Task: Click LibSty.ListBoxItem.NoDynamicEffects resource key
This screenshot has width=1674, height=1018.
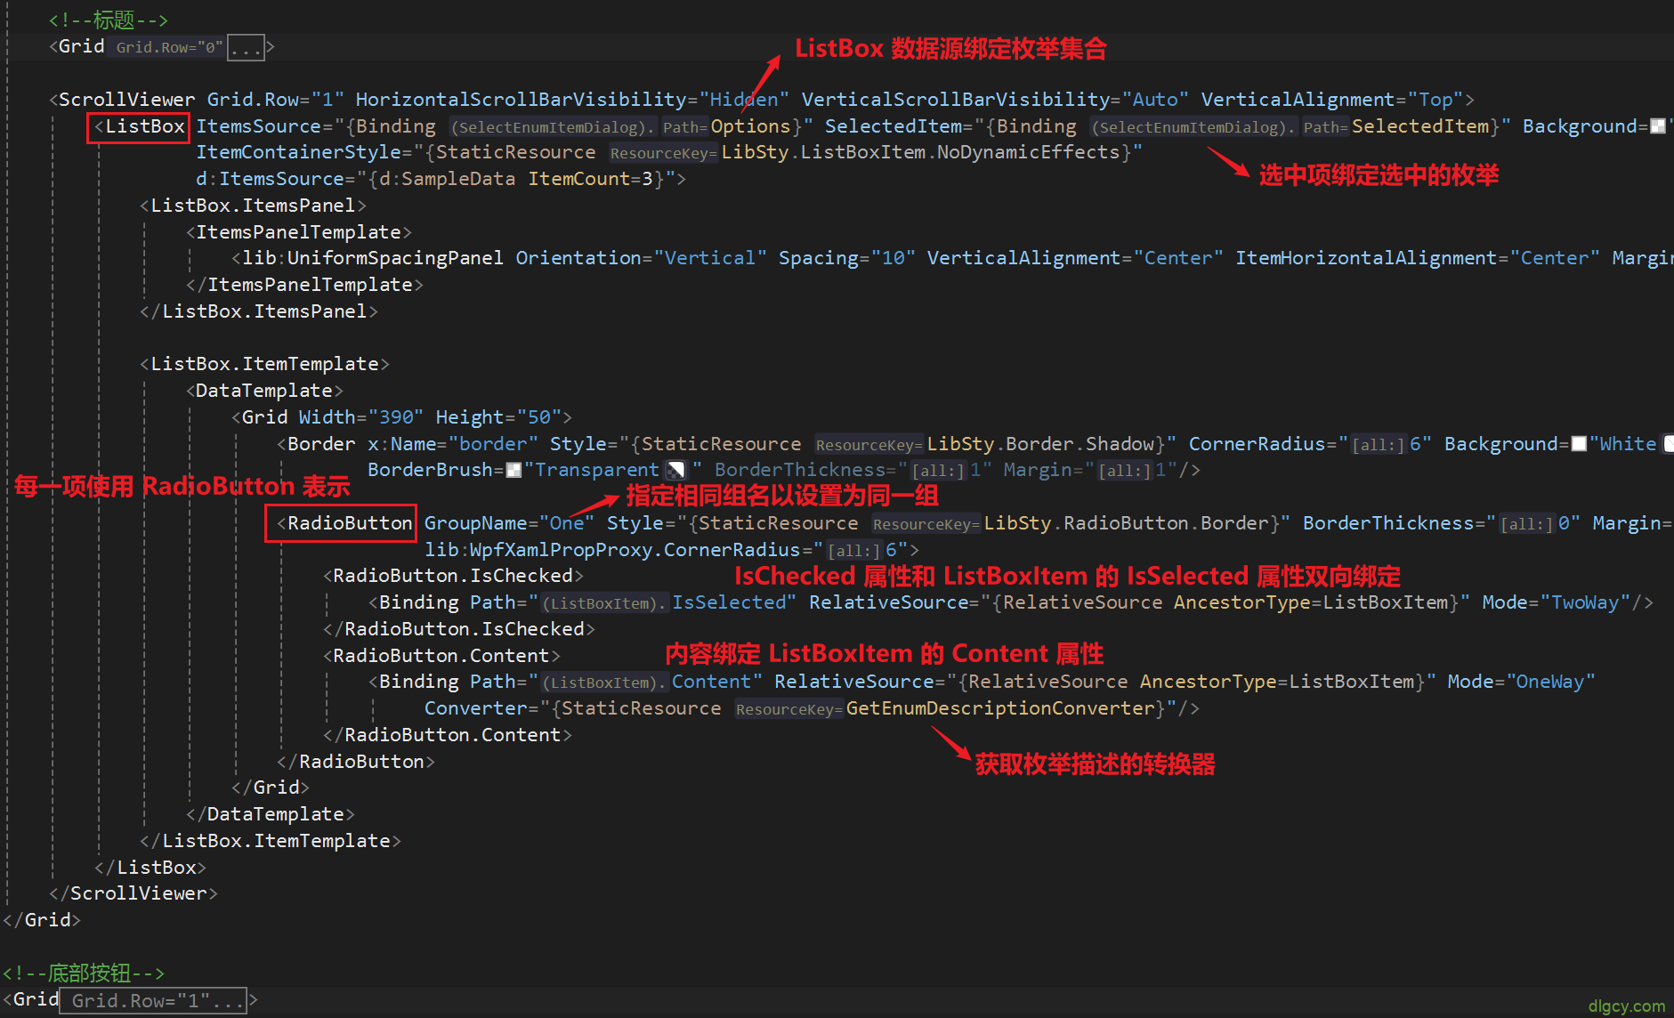Action: (920, 152)
